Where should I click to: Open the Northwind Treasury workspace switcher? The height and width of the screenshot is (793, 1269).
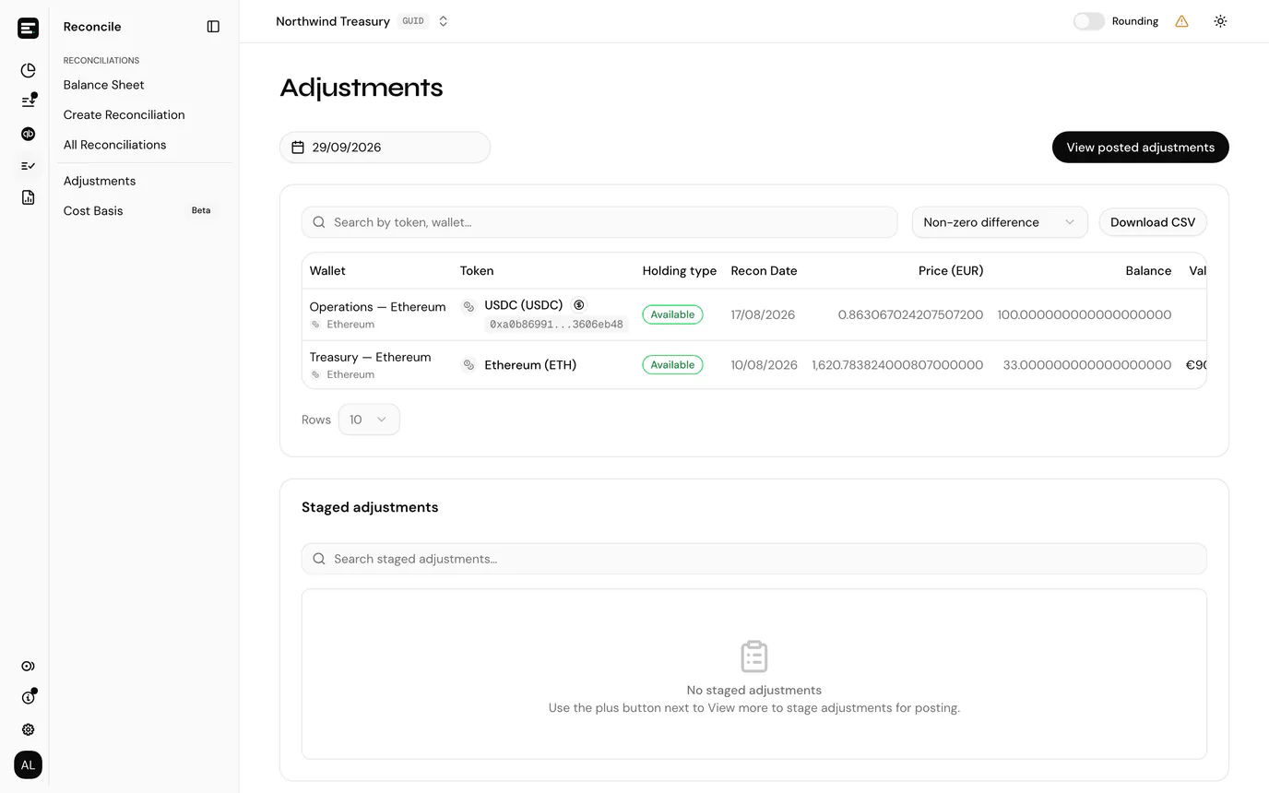tap(362, 21)
